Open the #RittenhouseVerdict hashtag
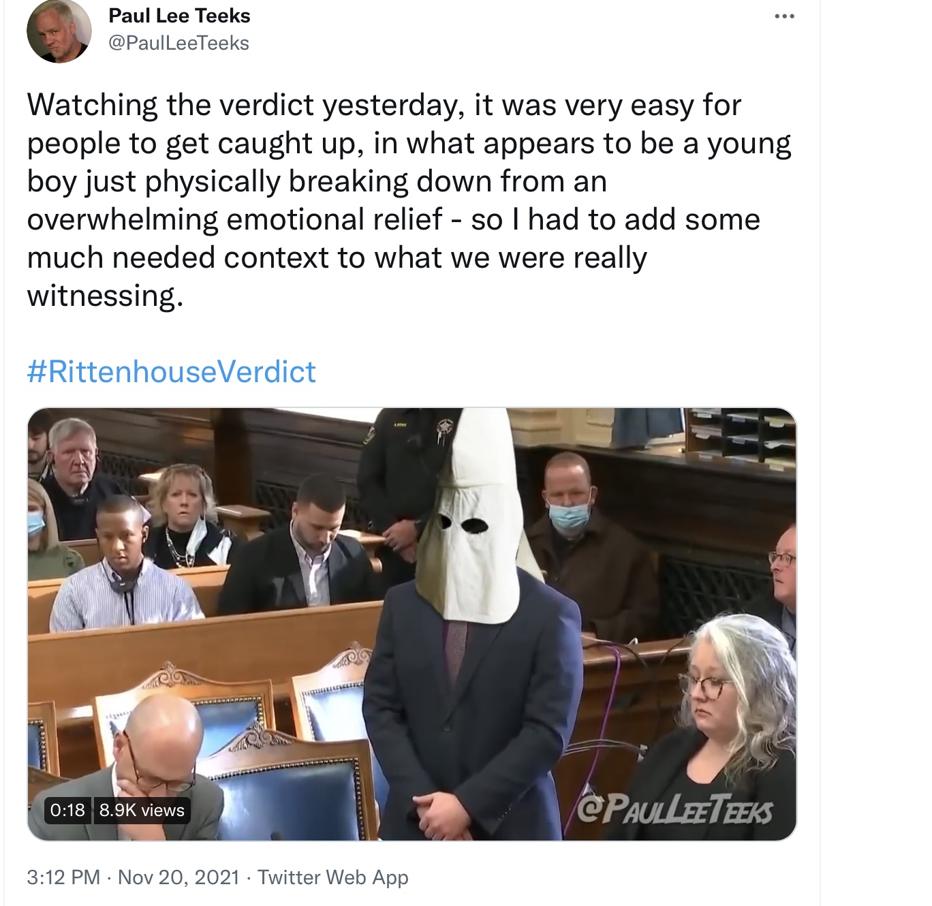Screen dimensions: 932x906 coord(172,372)
